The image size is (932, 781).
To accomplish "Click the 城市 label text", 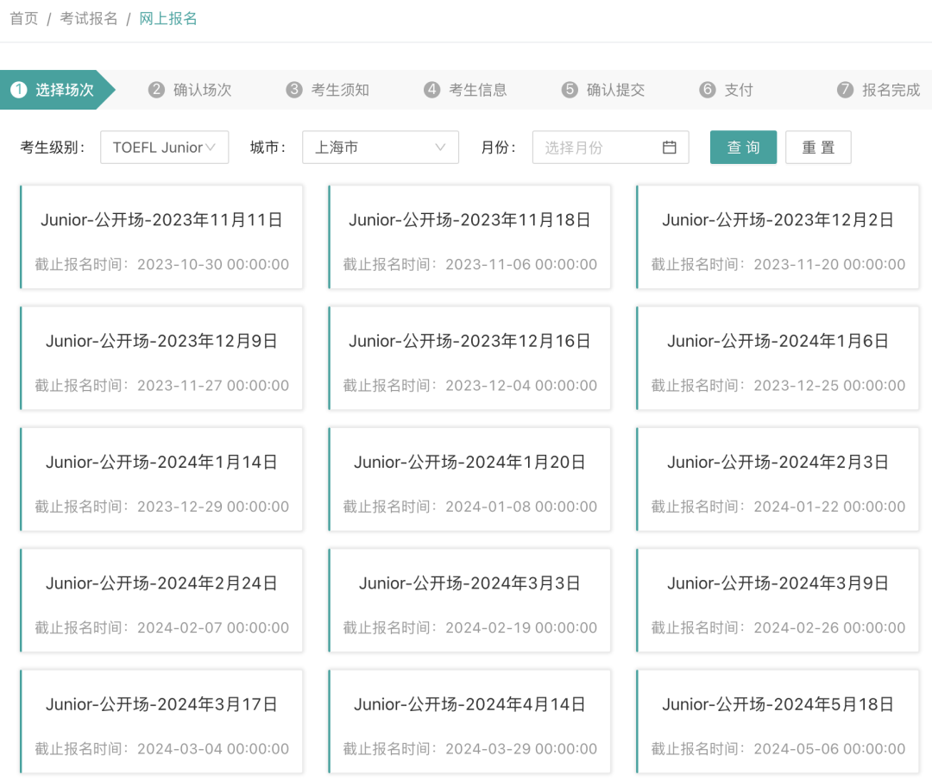I will (268, 148).
